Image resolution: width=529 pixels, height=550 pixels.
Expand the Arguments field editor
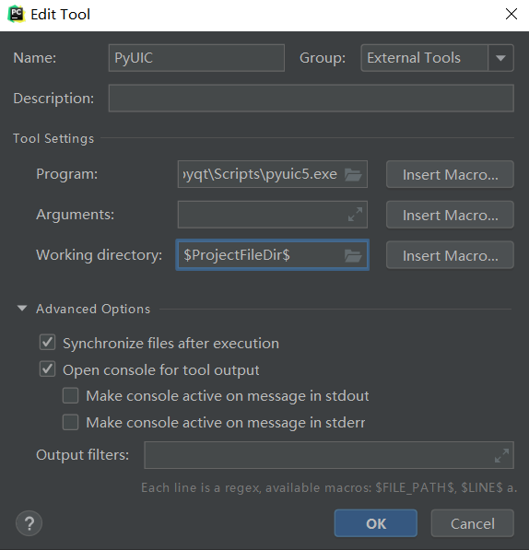(355, 215)
